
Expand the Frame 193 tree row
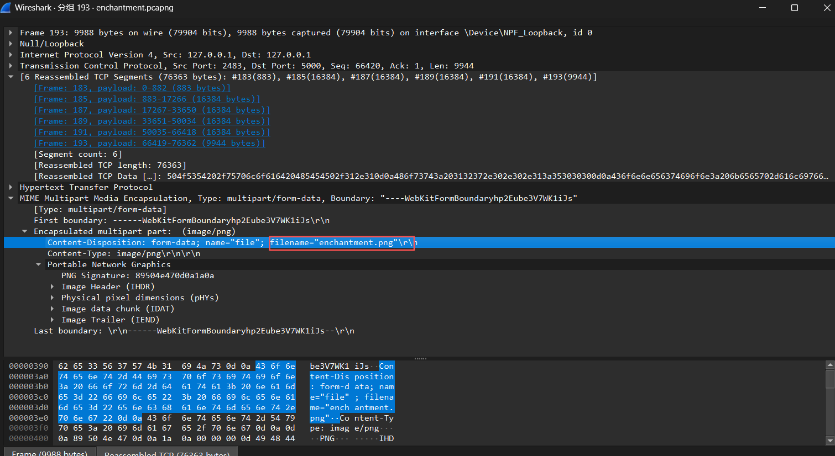point(11,33)
